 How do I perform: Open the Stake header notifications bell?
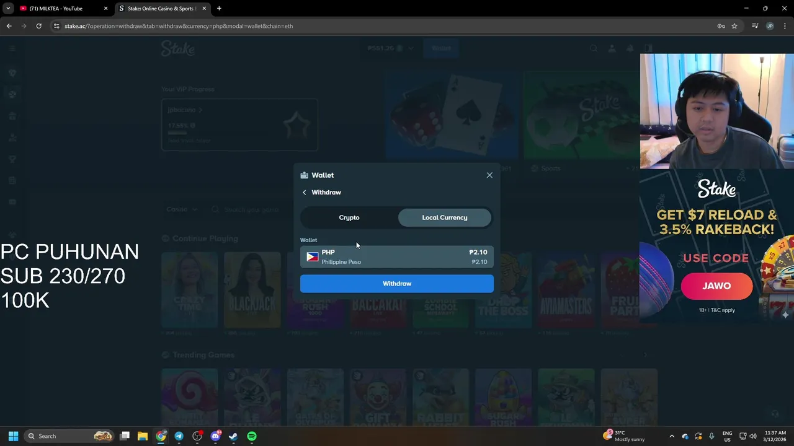(x=630, y=48)
